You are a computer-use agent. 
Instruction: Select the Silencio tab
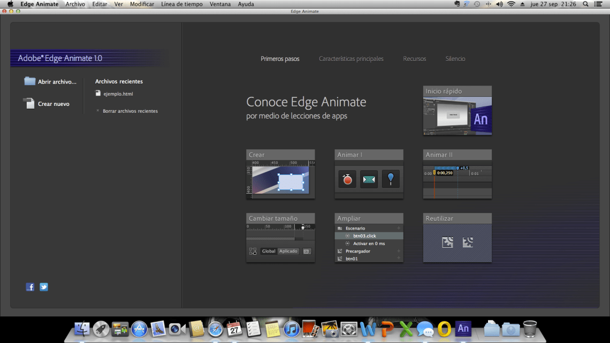point(455,59)
